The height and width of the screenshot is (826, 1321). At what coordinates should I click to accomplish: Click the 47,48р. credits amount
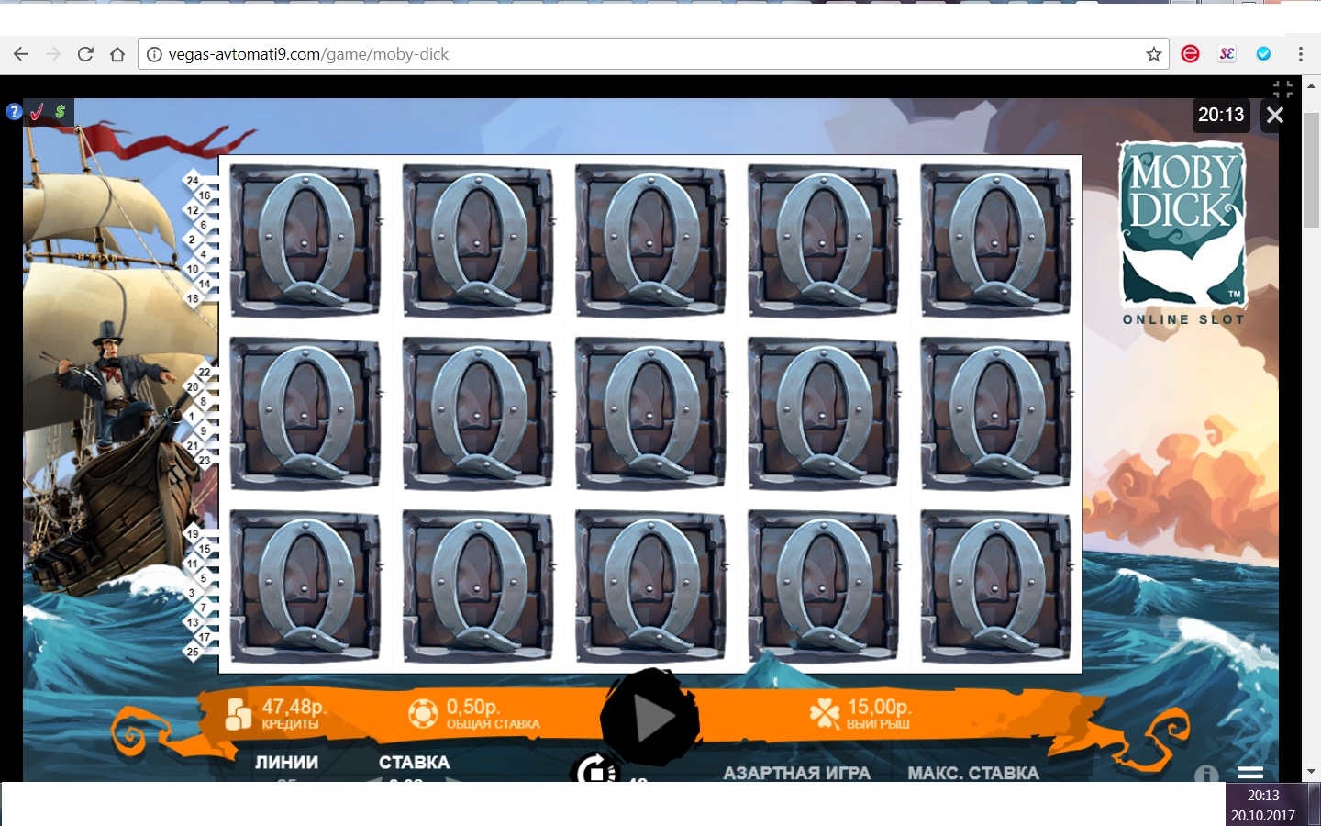[294, 707]
